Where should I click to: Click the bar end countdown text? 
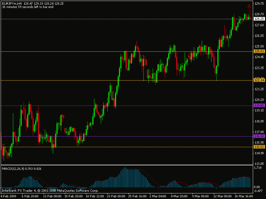28,7
